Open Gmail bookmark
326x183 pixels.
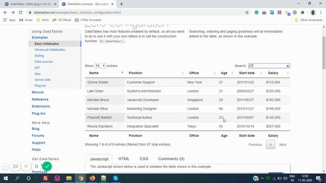(26, 20)
